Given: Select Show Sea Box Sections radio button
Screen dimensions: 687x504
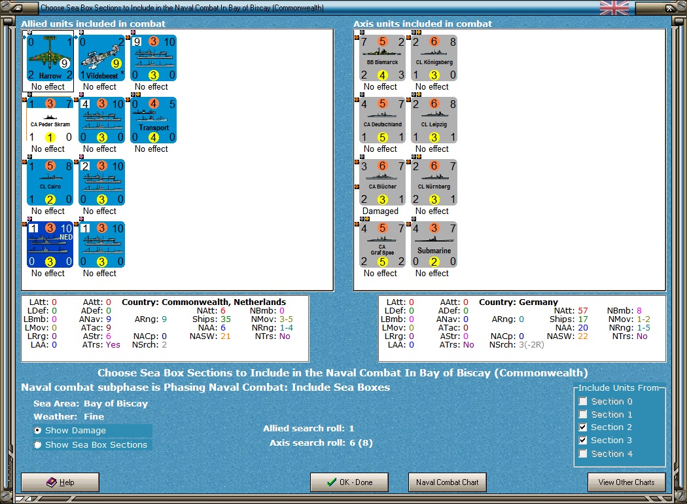Looking at the screenshot, I should click(x=38, y=445).
